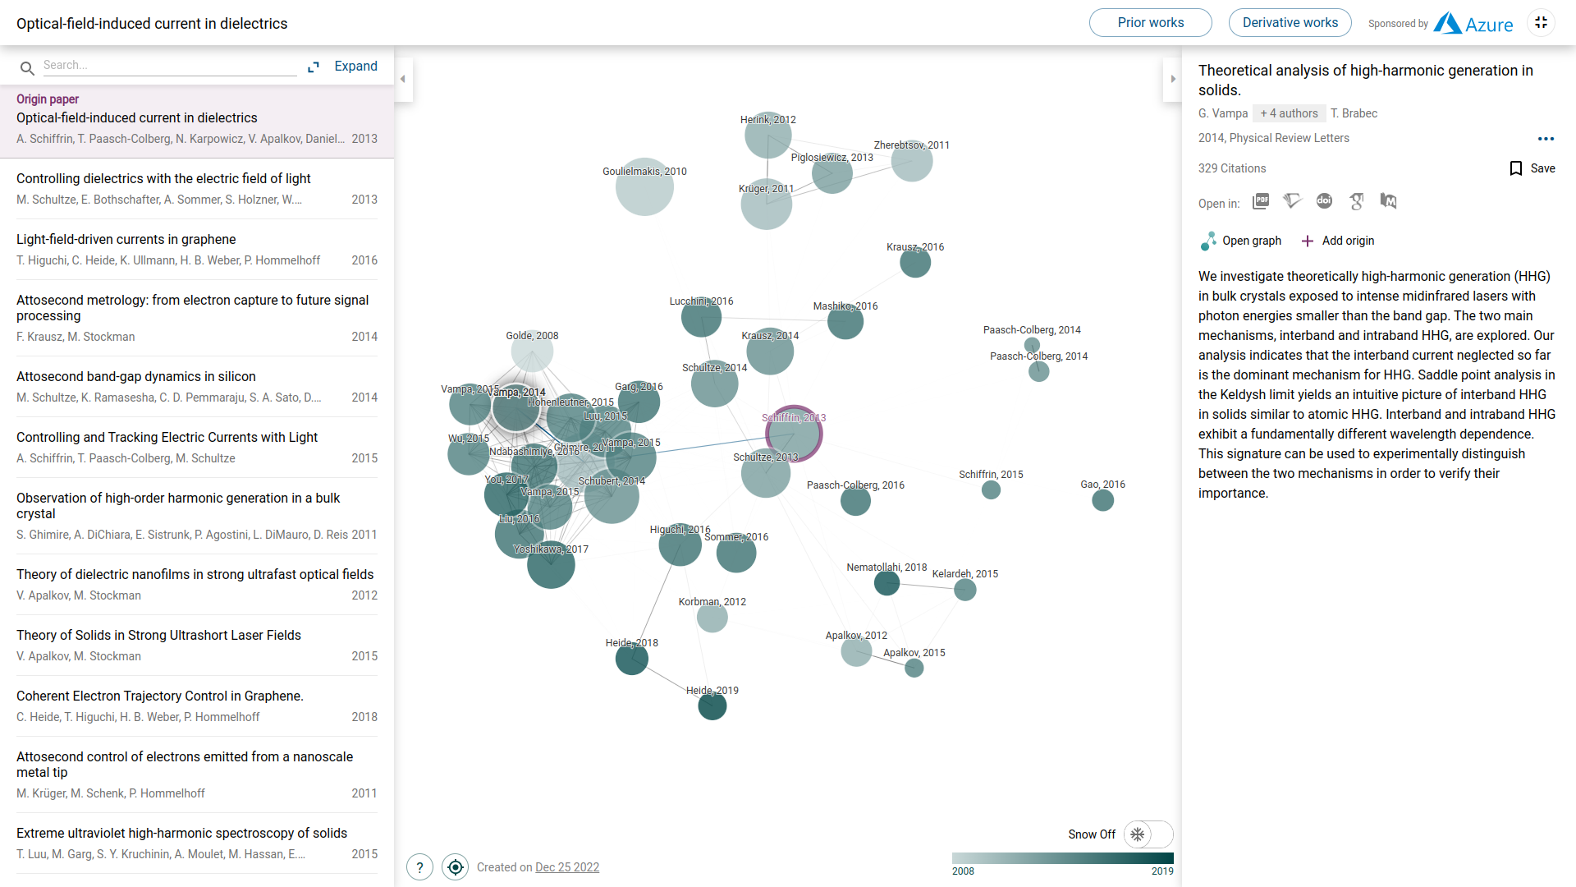Open paper via DOI link icon
This screenshot has height=887, width=1576.
1324,201
